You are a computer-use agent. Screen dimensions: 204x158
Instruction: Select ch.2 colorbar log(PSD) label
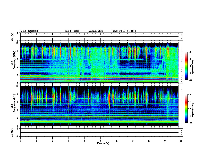(x=193, y=110)
